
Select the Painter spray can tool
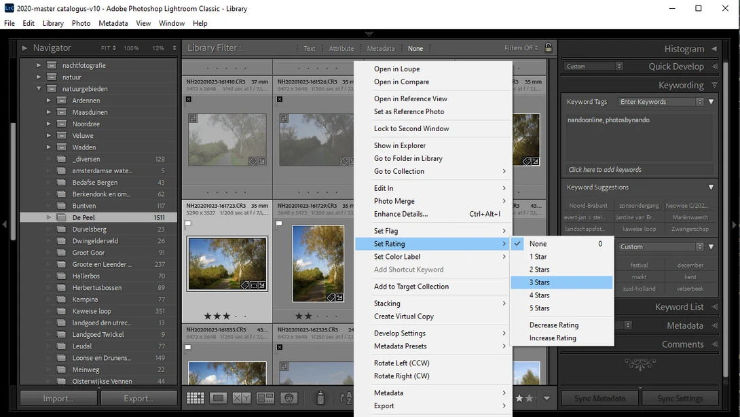tap(320, 397)
